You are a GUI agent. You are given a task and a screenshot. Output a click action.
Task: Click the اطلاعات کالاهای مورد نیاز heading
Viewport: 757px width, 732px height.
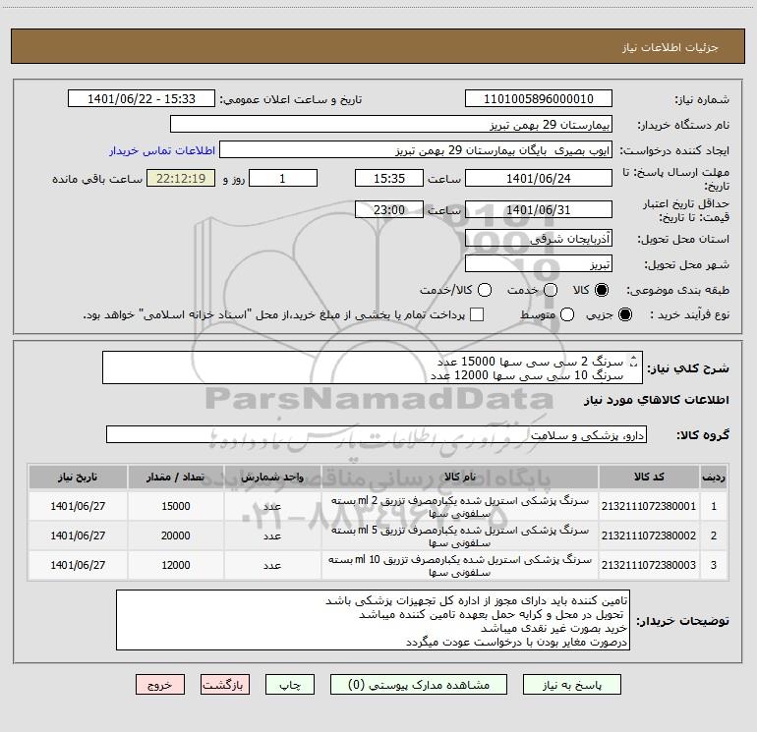coord(656,400)
